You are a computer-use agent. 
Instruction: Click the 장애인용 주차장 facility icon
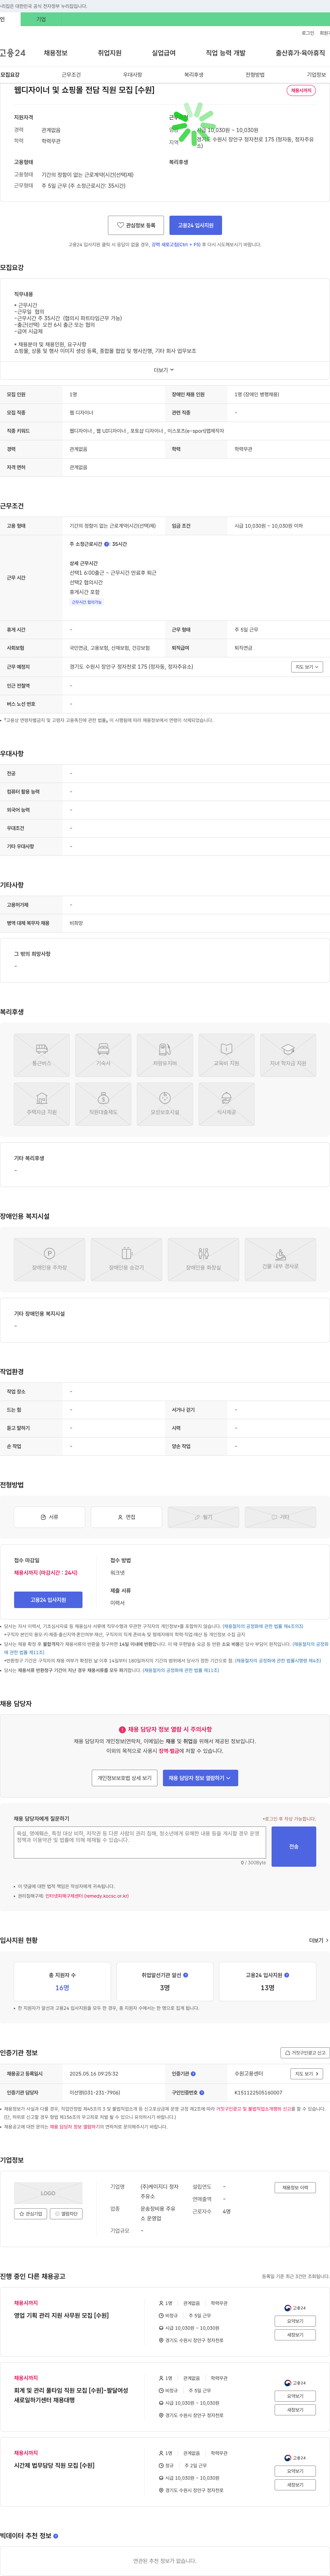pos(49,1260)
